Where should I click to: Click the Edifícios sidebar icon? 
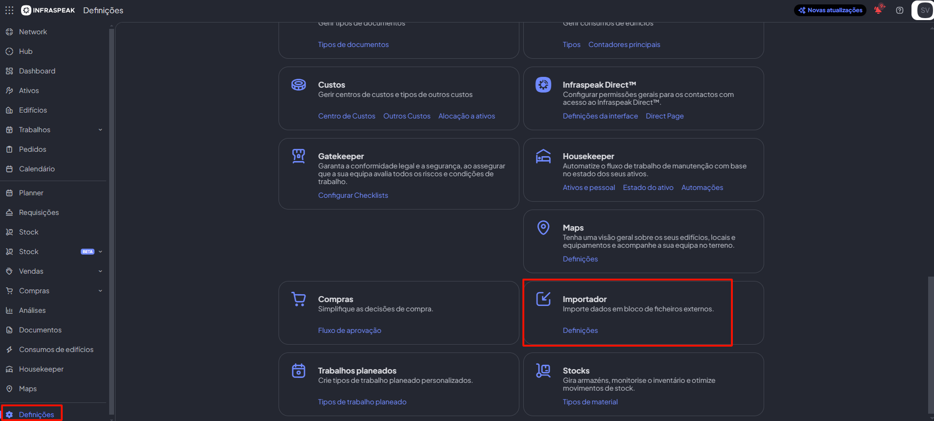coord(9,110)
